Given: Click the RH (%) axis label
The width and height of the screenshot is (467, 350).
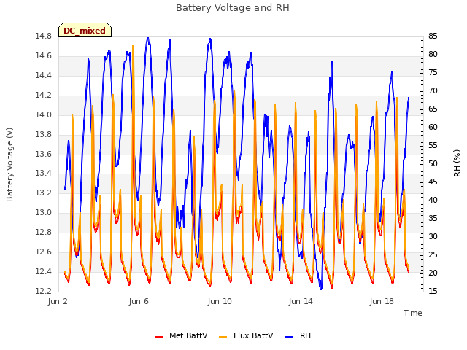Looking at the screenshot, I should pyautogui.click(x=457, y=163).
